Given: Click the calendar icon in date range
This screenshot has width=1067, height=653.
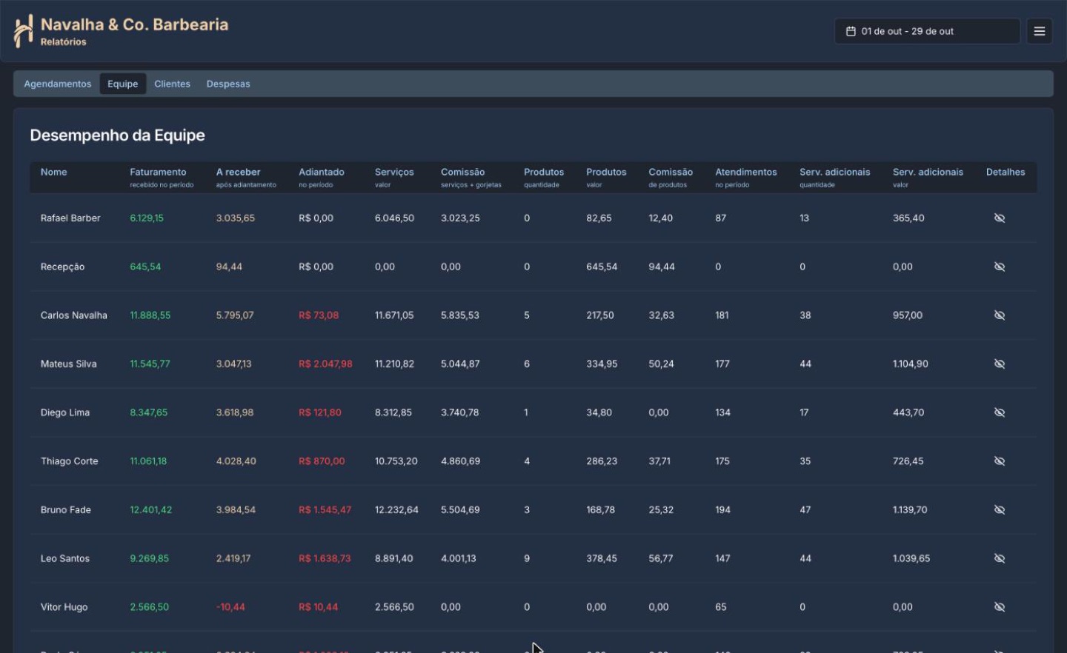Looking at the screenshot, I should [x=851, y=31].
